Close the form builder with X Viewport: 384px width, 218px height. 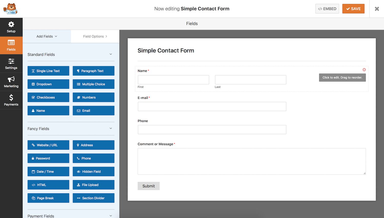pyautogui.click(x=377, y=9)
